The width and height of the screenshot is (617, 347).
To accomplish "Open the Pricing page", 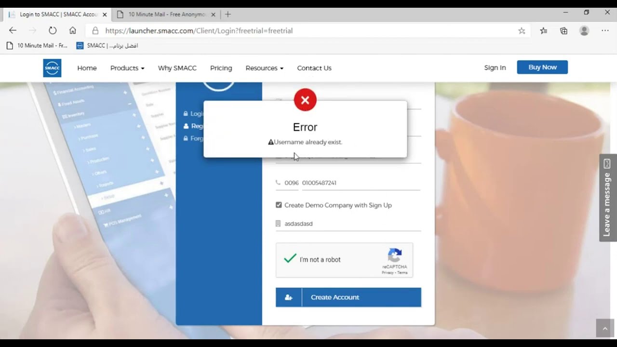I will (x=221, y=68).
